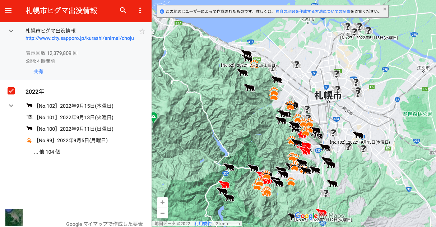436x227 pixels.
Task: Open the 独自の地図を作成する方法についての記事 link
Action: [313, 11]
